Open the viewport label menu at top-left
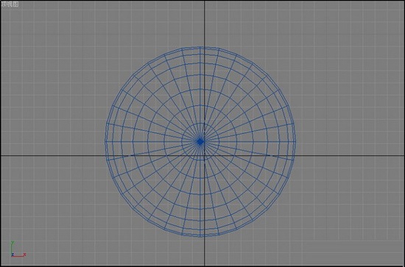The width and height of the screenshot is (405, 267). [x=10, y=4]
